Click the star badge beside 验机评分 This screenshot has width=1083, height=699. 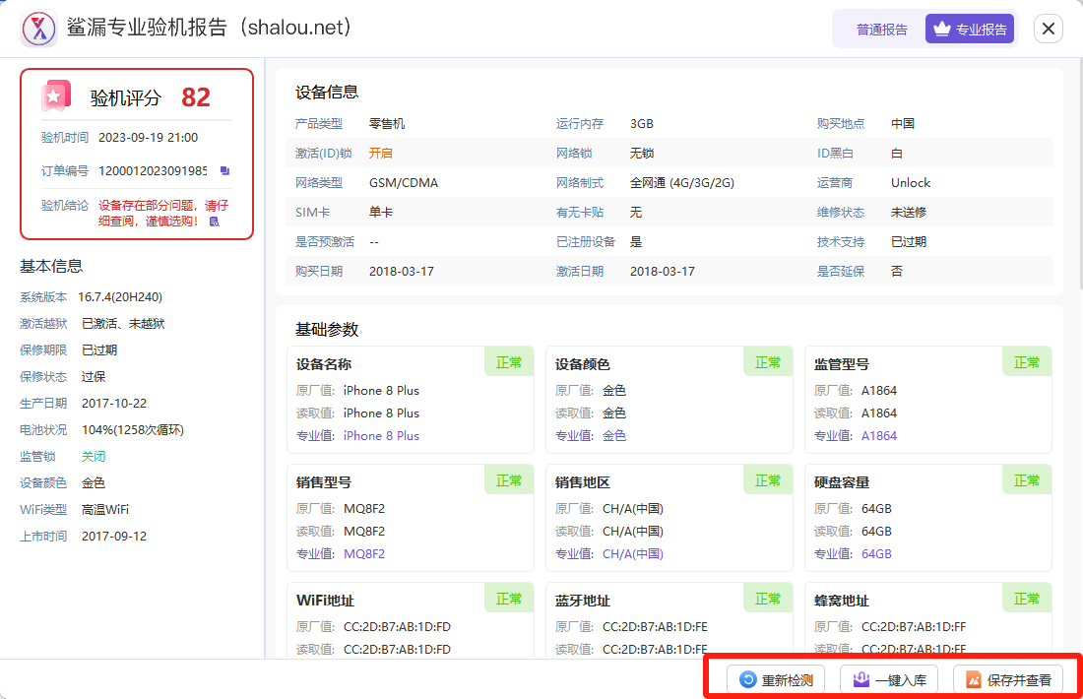tap(56, 96)
